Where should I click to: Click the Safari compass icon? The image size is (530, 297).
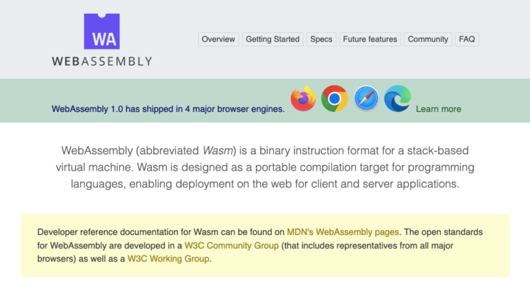pyautogui.click(x=366, y=99)
